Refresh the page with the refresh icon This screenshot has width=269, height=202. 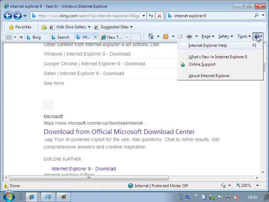151,16
